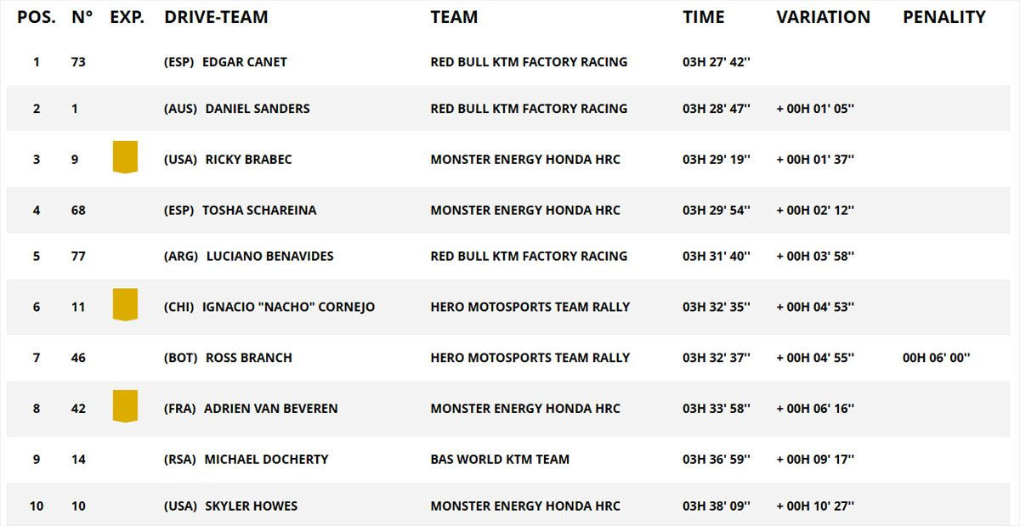Open Edgar Canet's rider entry
Viewport: 1020px width, 526px height.
click(x=245, y=62)
